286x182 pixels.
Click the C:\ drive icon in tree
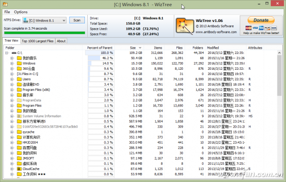[14, 53]
